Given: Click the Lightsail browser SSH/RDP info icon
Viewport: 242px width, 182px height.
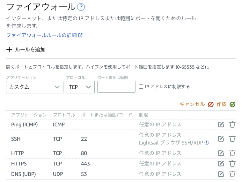Looking at the screenshot, I should click(207, 143).
